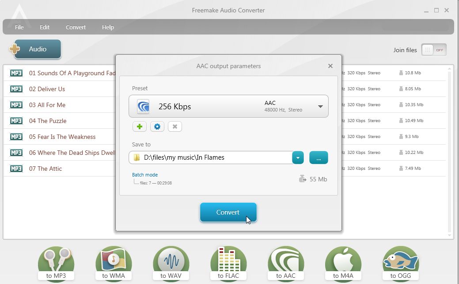The height and width of the screenshot is (284, 459).
Task: Add a new preset with green plus
Action: [140, 127]
